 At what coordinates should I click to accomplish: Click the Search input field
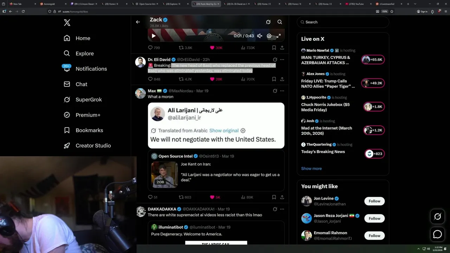[x=343, y=22]
